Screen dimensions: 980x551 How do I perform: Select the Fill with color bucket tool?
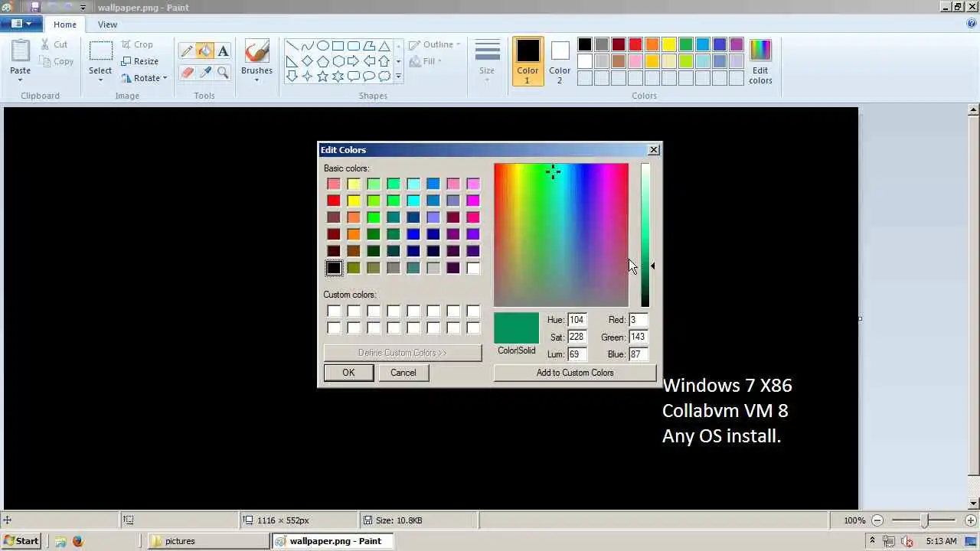click(204, 51)
